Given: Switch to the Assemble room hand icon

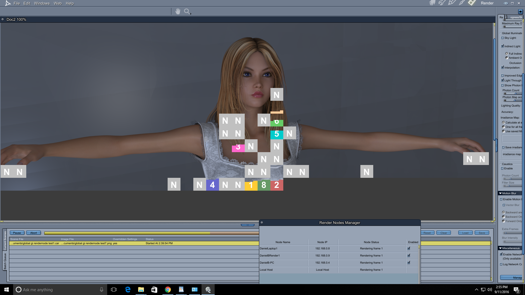Looking at the screenshot, I should point(432,3).
